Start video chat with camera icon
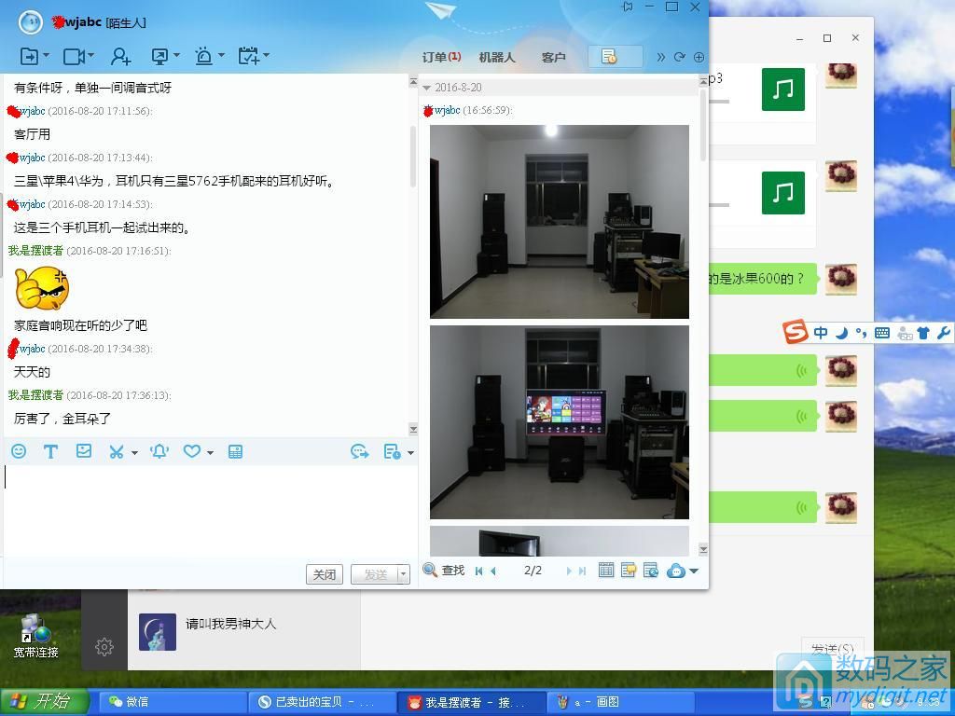This screenshot has width=955, height=716. (x=75, y=57)
